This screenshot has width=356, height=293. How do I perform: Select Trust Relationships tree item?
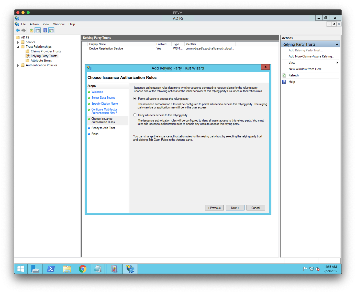click(39, 47)
